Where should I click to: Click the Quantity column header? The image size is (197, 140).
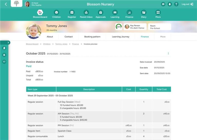pyautogui.click(x=144, y=89)
